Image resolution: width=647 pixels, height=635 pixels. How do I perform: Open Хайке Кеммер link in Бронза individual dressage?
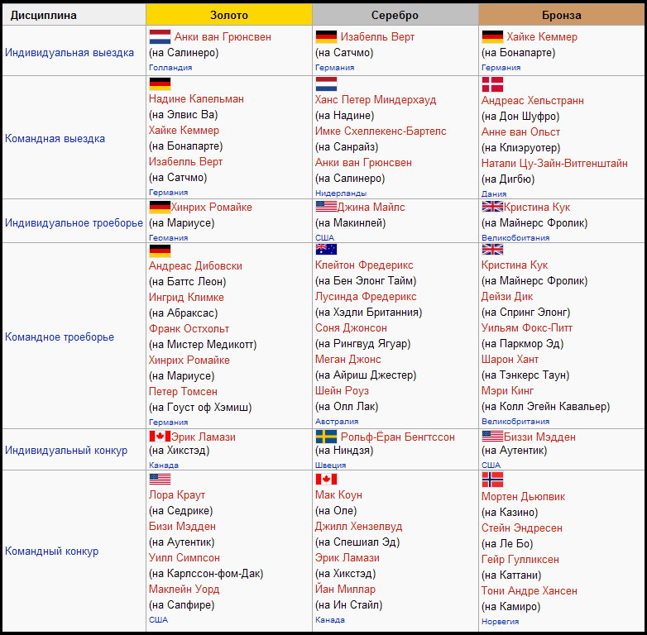coord(542,36)
